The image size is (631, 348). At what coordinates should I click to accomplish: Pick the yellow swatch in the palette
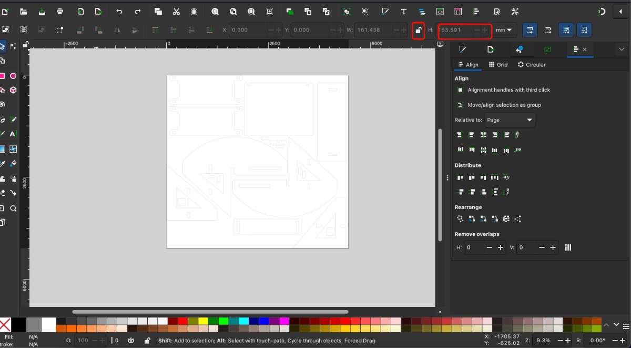click(203, 321)
